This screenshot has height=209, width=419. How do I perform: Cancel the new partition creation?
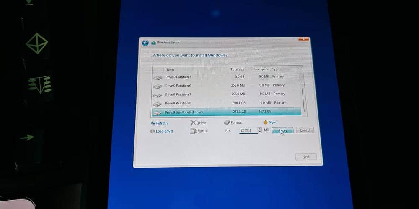[x=305, y=130]
